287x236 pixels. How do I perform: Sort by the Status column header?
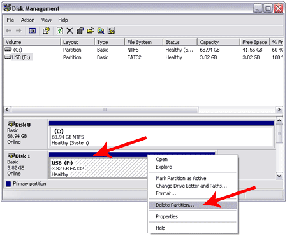coord(180,42)
